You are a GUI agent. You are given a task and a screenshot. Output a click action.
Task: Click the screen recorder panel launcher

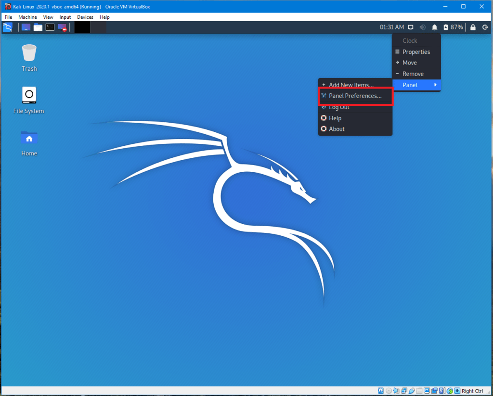point(62,27)
